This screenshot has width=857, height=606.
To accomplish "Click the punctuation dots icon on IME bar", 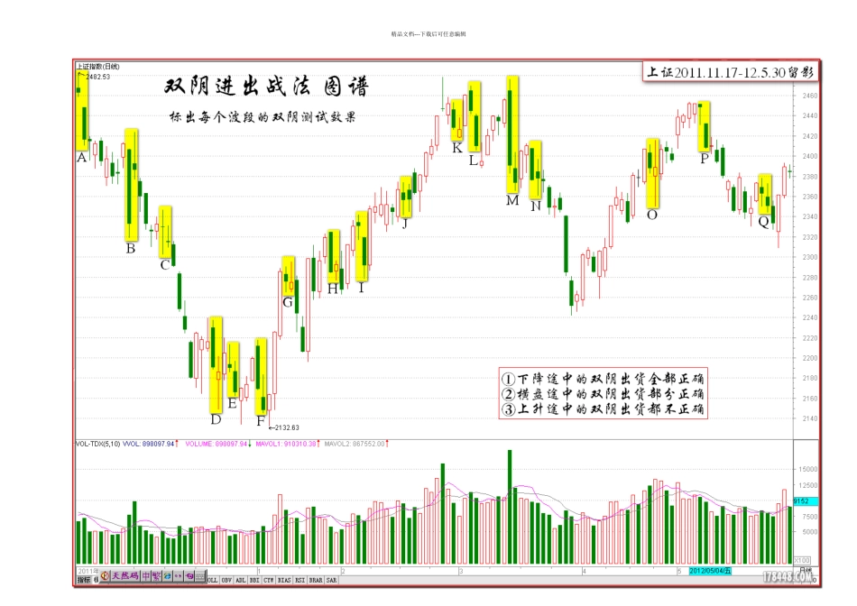I will pyautogui.click(x=178, y=576).
